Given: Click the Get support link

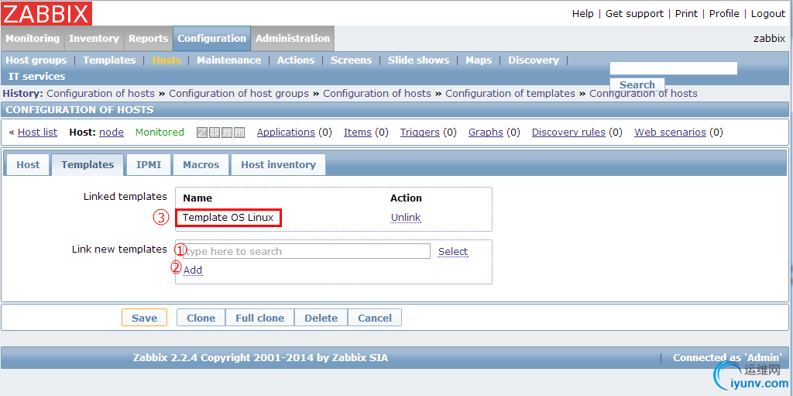Looking at the screenshot, I should 635,14.
